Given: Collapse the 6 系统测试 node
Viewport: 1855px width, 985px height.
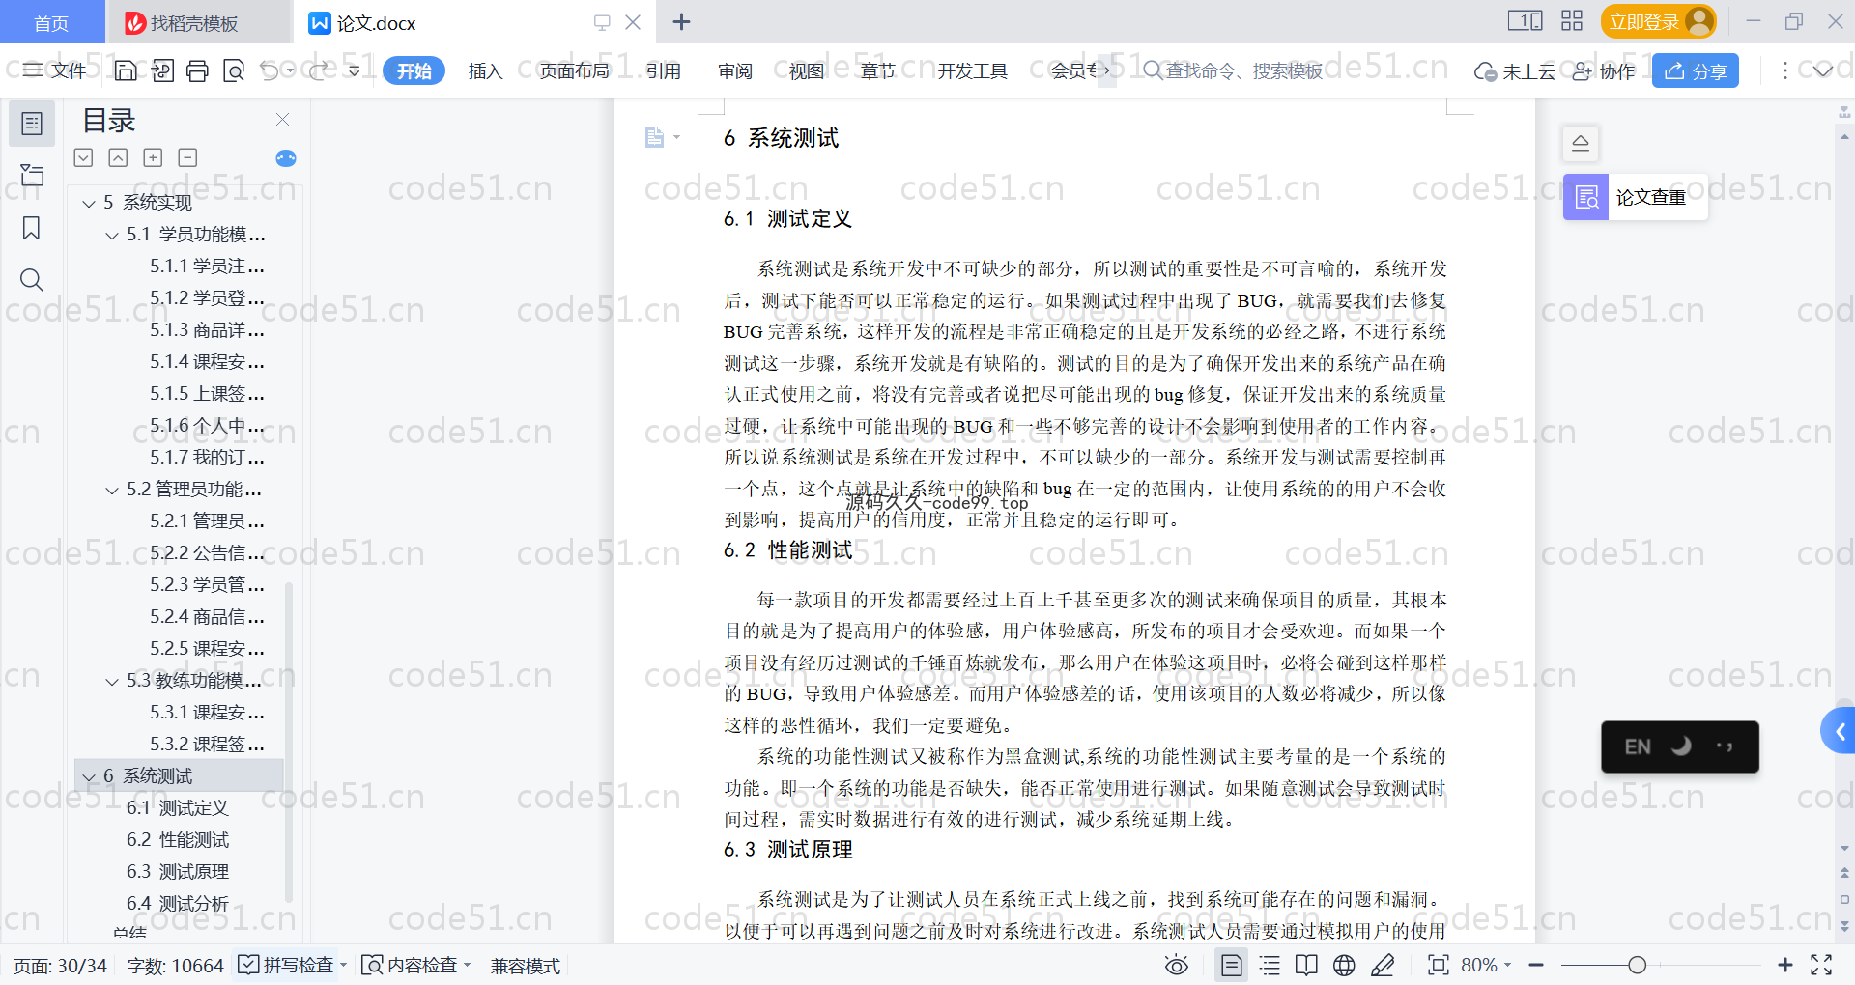Looking at the screenshot, I should point(89,776).
